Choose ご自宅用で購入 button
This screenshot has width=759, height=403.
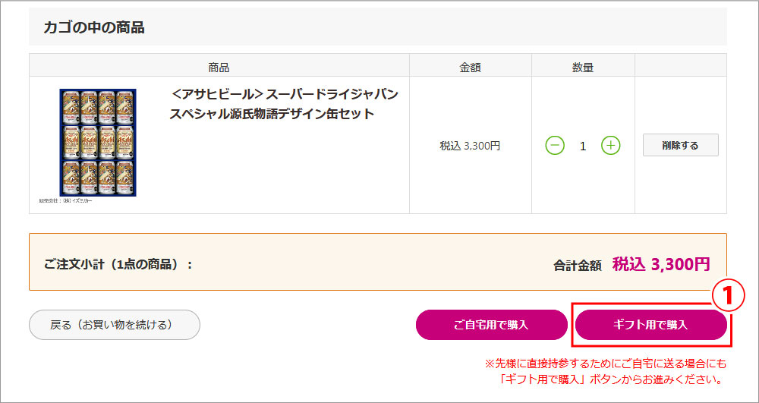pyautogui.click(x=491, y=325)
